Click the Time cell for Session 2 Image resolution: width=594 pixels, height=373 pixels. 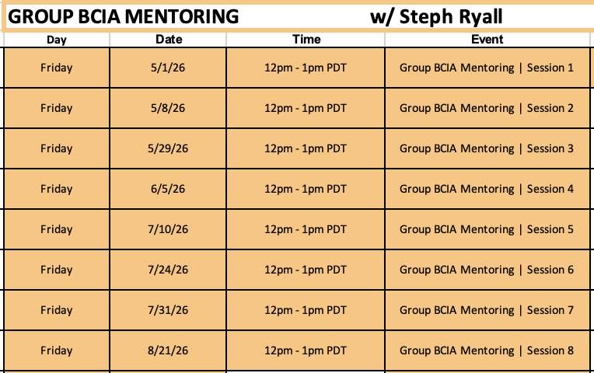[x=306, y=108]
